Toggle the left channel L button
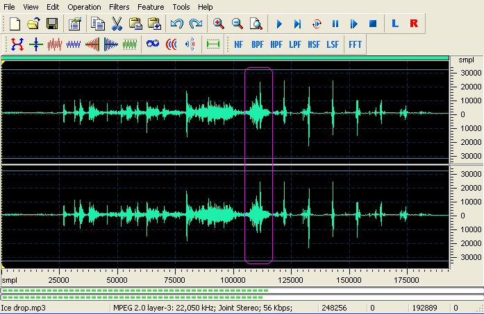This screenshot has width=484, height=314. (395, 24)
